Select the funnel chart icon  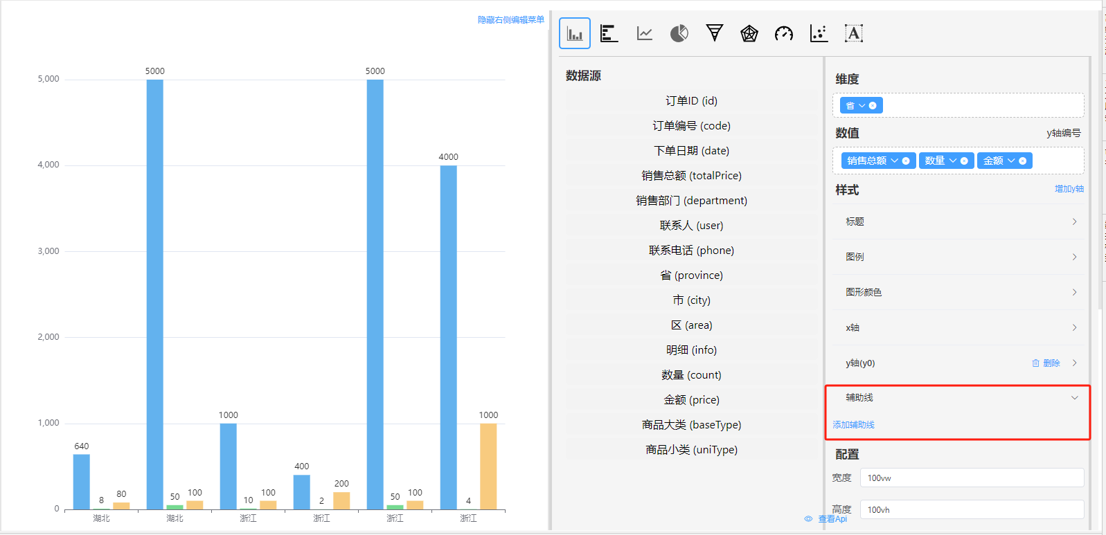pos(714,33)
